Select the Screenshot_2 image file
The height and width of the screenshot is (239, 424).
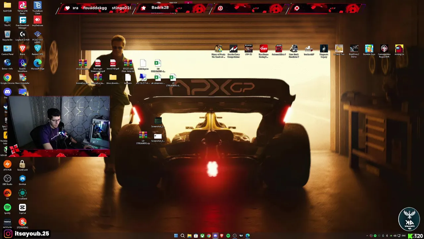coord(158,122)
